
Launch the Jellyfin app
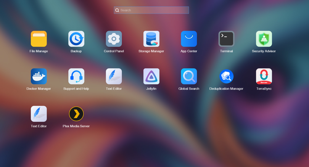151,76
